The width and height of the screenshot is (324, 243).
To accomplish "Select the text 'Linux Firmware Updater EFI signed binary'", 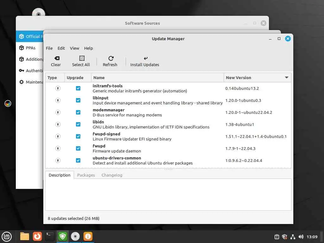I will coord(132,139).
